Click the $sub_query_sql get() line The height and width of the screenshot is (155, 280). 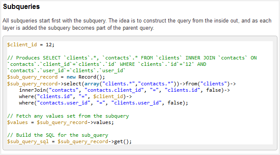69,141
